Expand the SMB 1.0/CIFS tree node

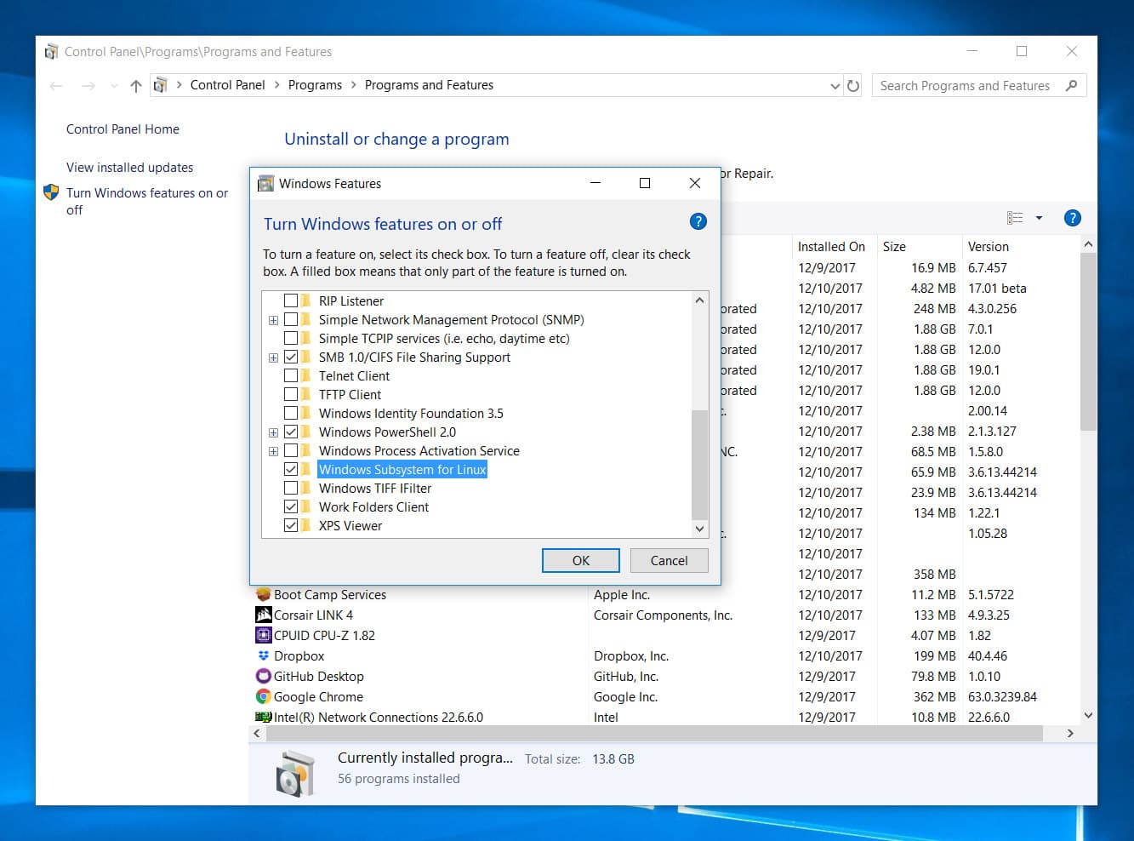[x=273, y=358]
